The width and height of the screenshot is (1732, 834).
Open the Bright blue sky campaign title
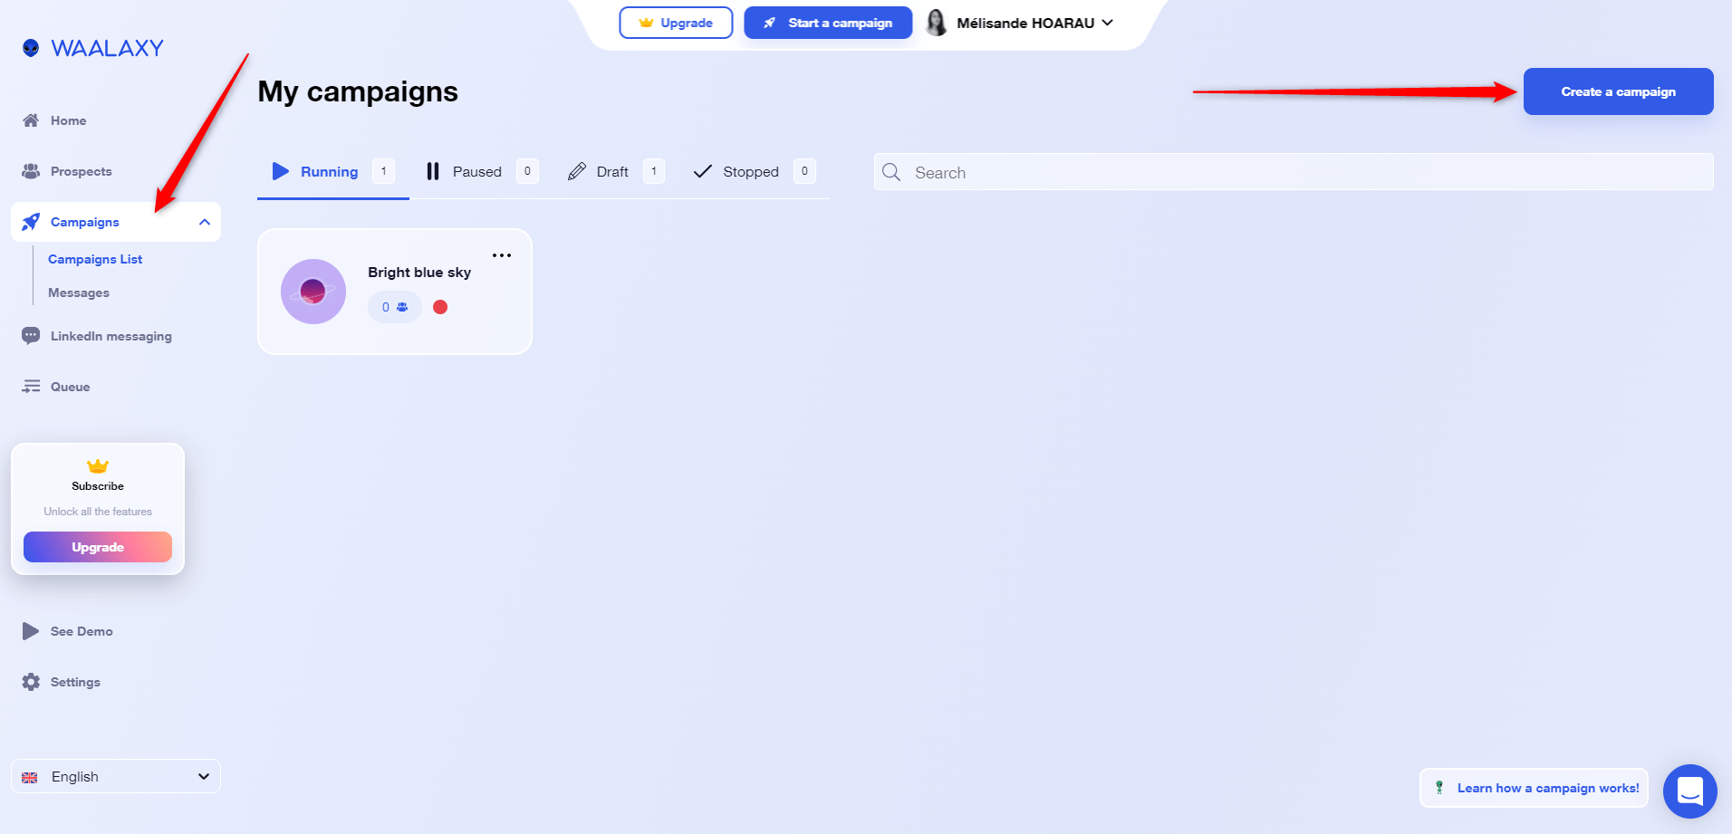tap(419, 272)
